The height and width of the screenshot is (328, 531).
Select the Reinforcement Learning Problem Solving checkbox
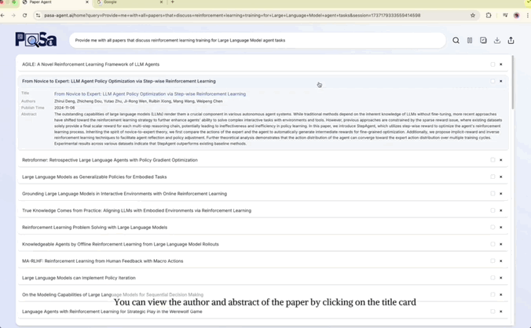(x=493, y=228)
